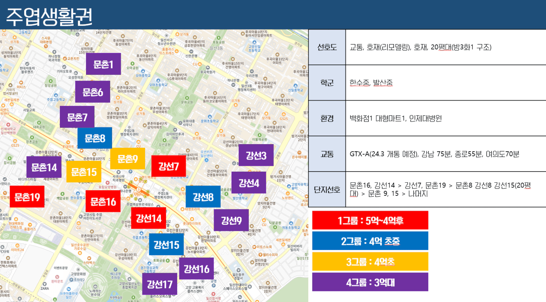Click the 주엽생활권 slide title
This screenshot has height=302, width=546.
click(x=49, y=16)
